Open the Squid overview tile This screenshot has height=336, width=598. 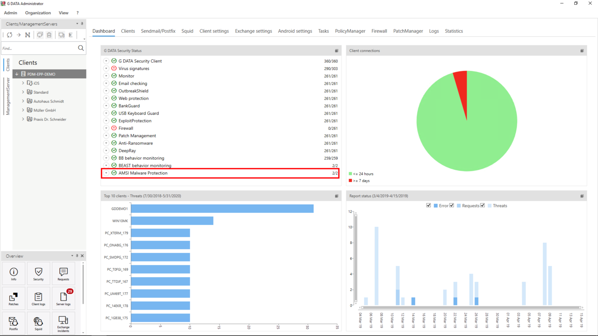coord(38,323)
